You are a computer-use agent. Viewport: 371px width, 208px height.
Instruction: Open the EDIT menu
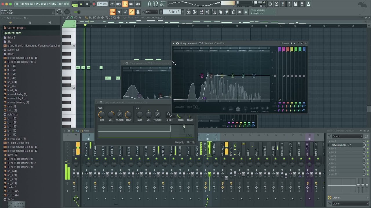[x=22, y=4]
